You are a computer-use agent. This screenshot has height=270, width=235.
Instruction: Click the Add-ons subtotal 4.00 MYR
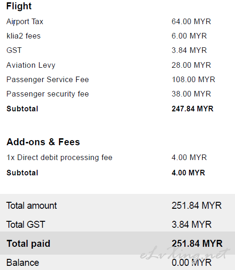point(188,173)
